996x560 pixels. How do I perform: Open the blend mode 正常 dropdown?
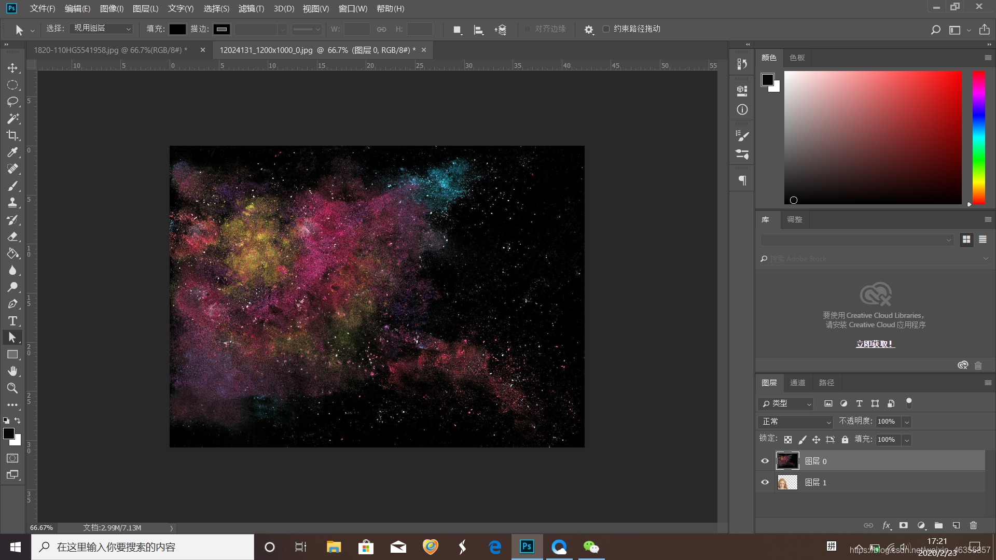(x=795, y=422)
